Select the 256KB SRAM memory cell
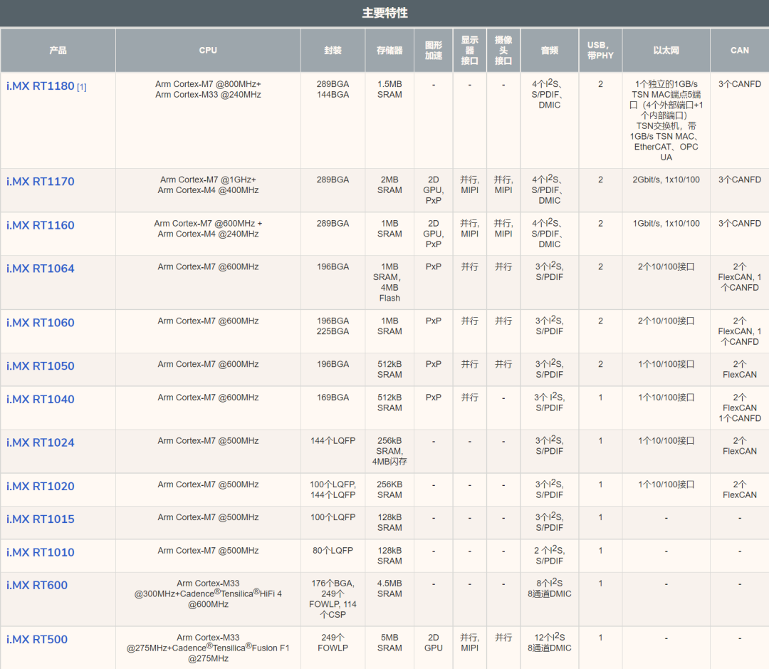Image resolution: width=769 pixels, height=669 pixels. 389,489
